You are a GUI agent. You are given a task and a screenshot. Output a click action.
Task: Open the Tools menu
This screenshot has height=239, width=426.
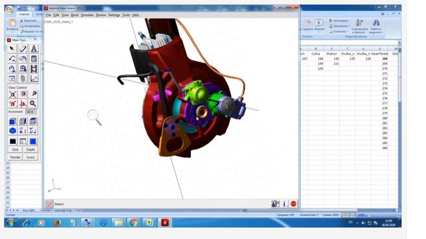pyautogui.click(x=126, y=15)
